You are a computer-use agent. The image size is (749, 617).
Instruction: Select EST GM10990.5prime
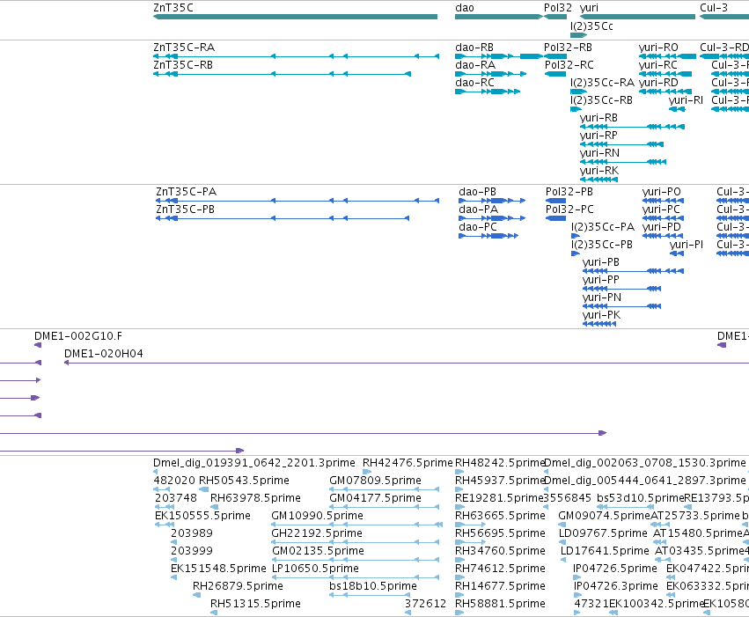[356, 525]
